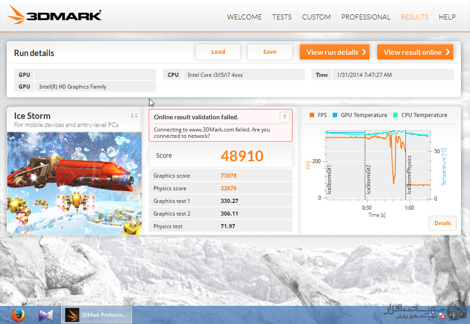Click the Ice Storm preview image

point(74,183)
